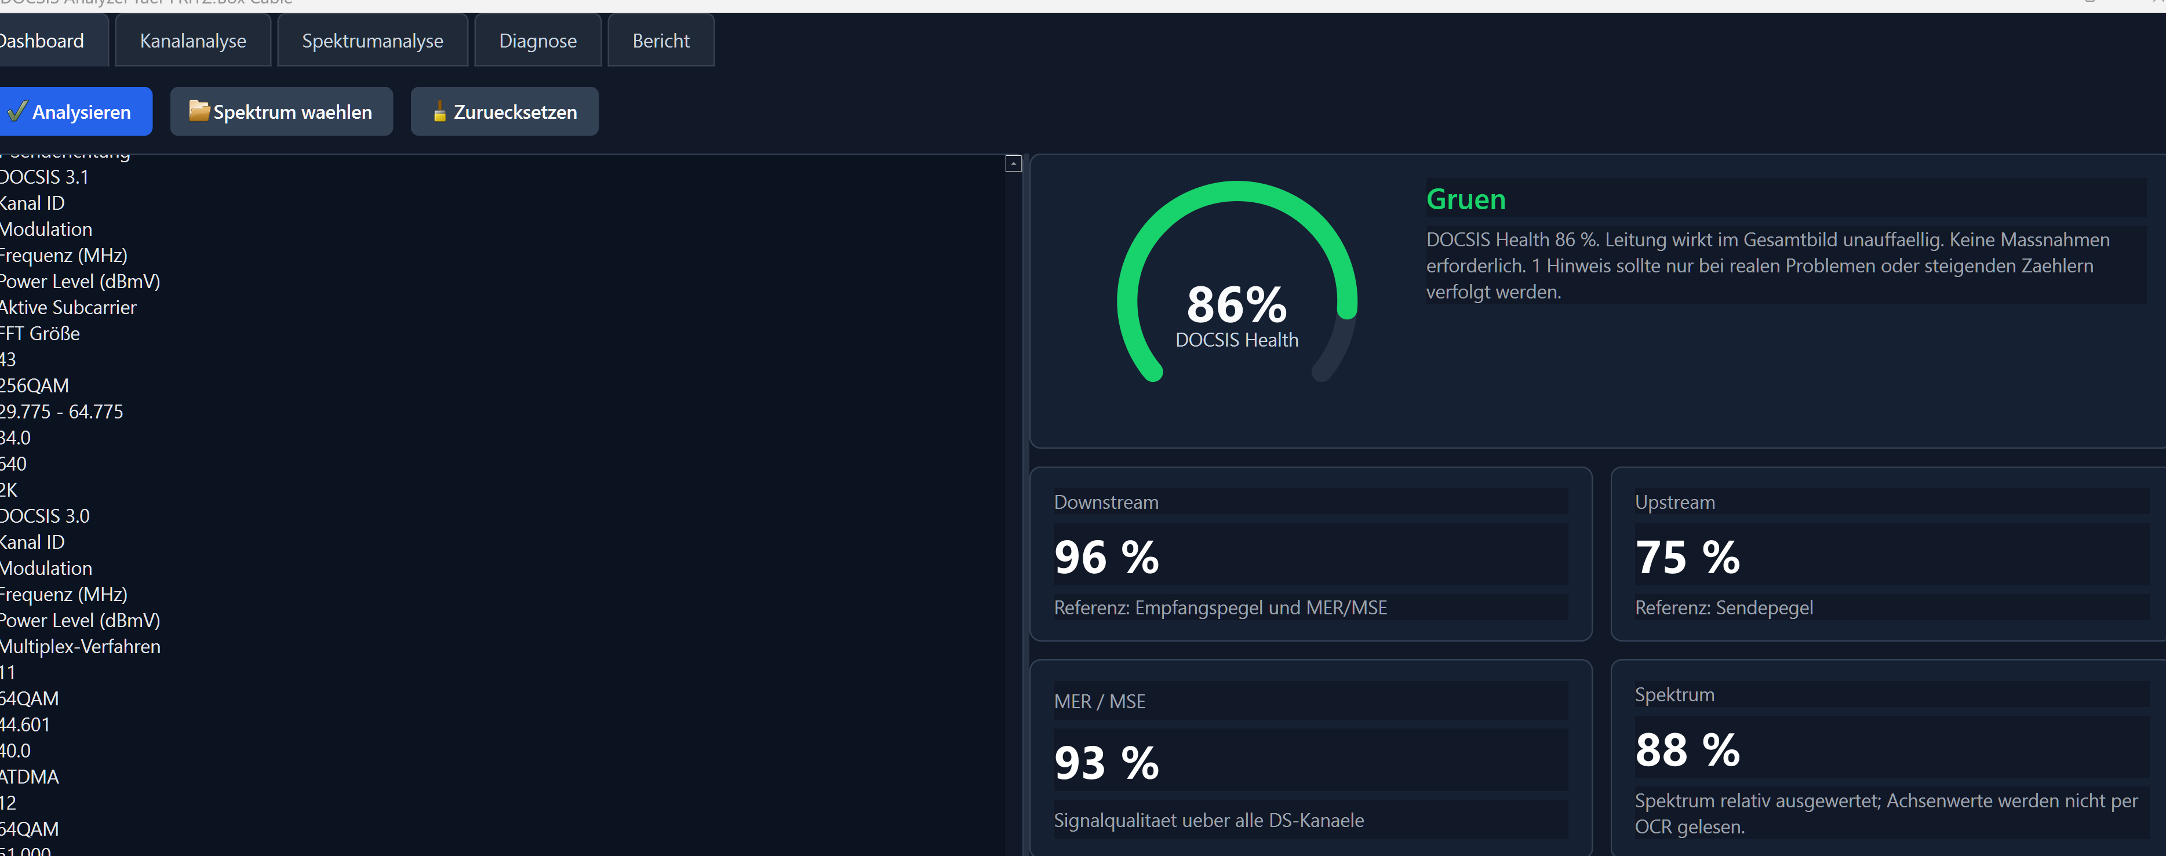This screenshot has height=856, width=2166.
Task: Click 'Referenz: Empfangspegel und MER/MSE' text
Action: 1220,608
